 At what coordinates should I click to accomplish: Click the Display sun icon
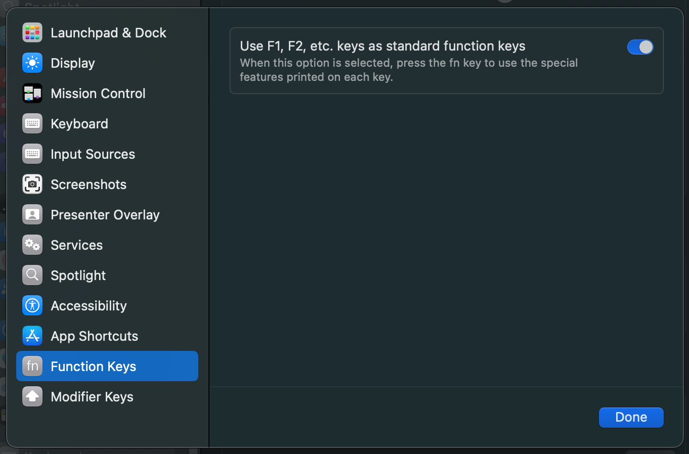(x=32, y=63)
